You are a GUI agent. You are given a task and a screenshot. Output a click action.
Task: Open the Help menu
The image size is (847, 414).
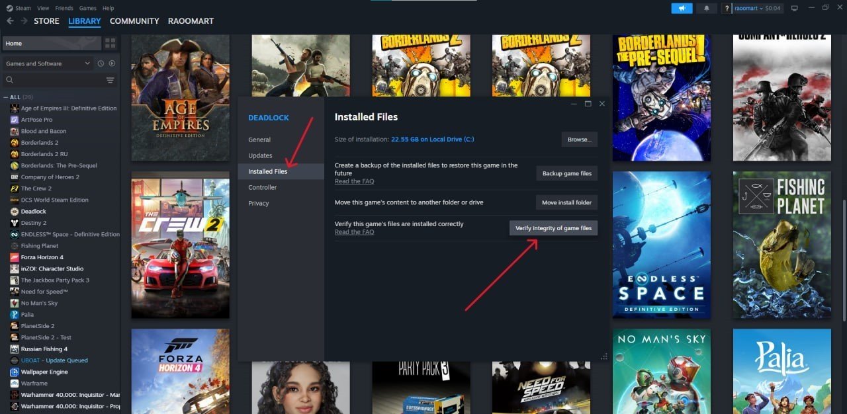108,8
